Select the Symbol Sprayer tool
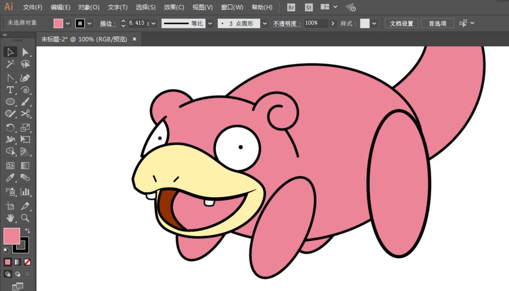The image size is (509, 291). point(10,192)
